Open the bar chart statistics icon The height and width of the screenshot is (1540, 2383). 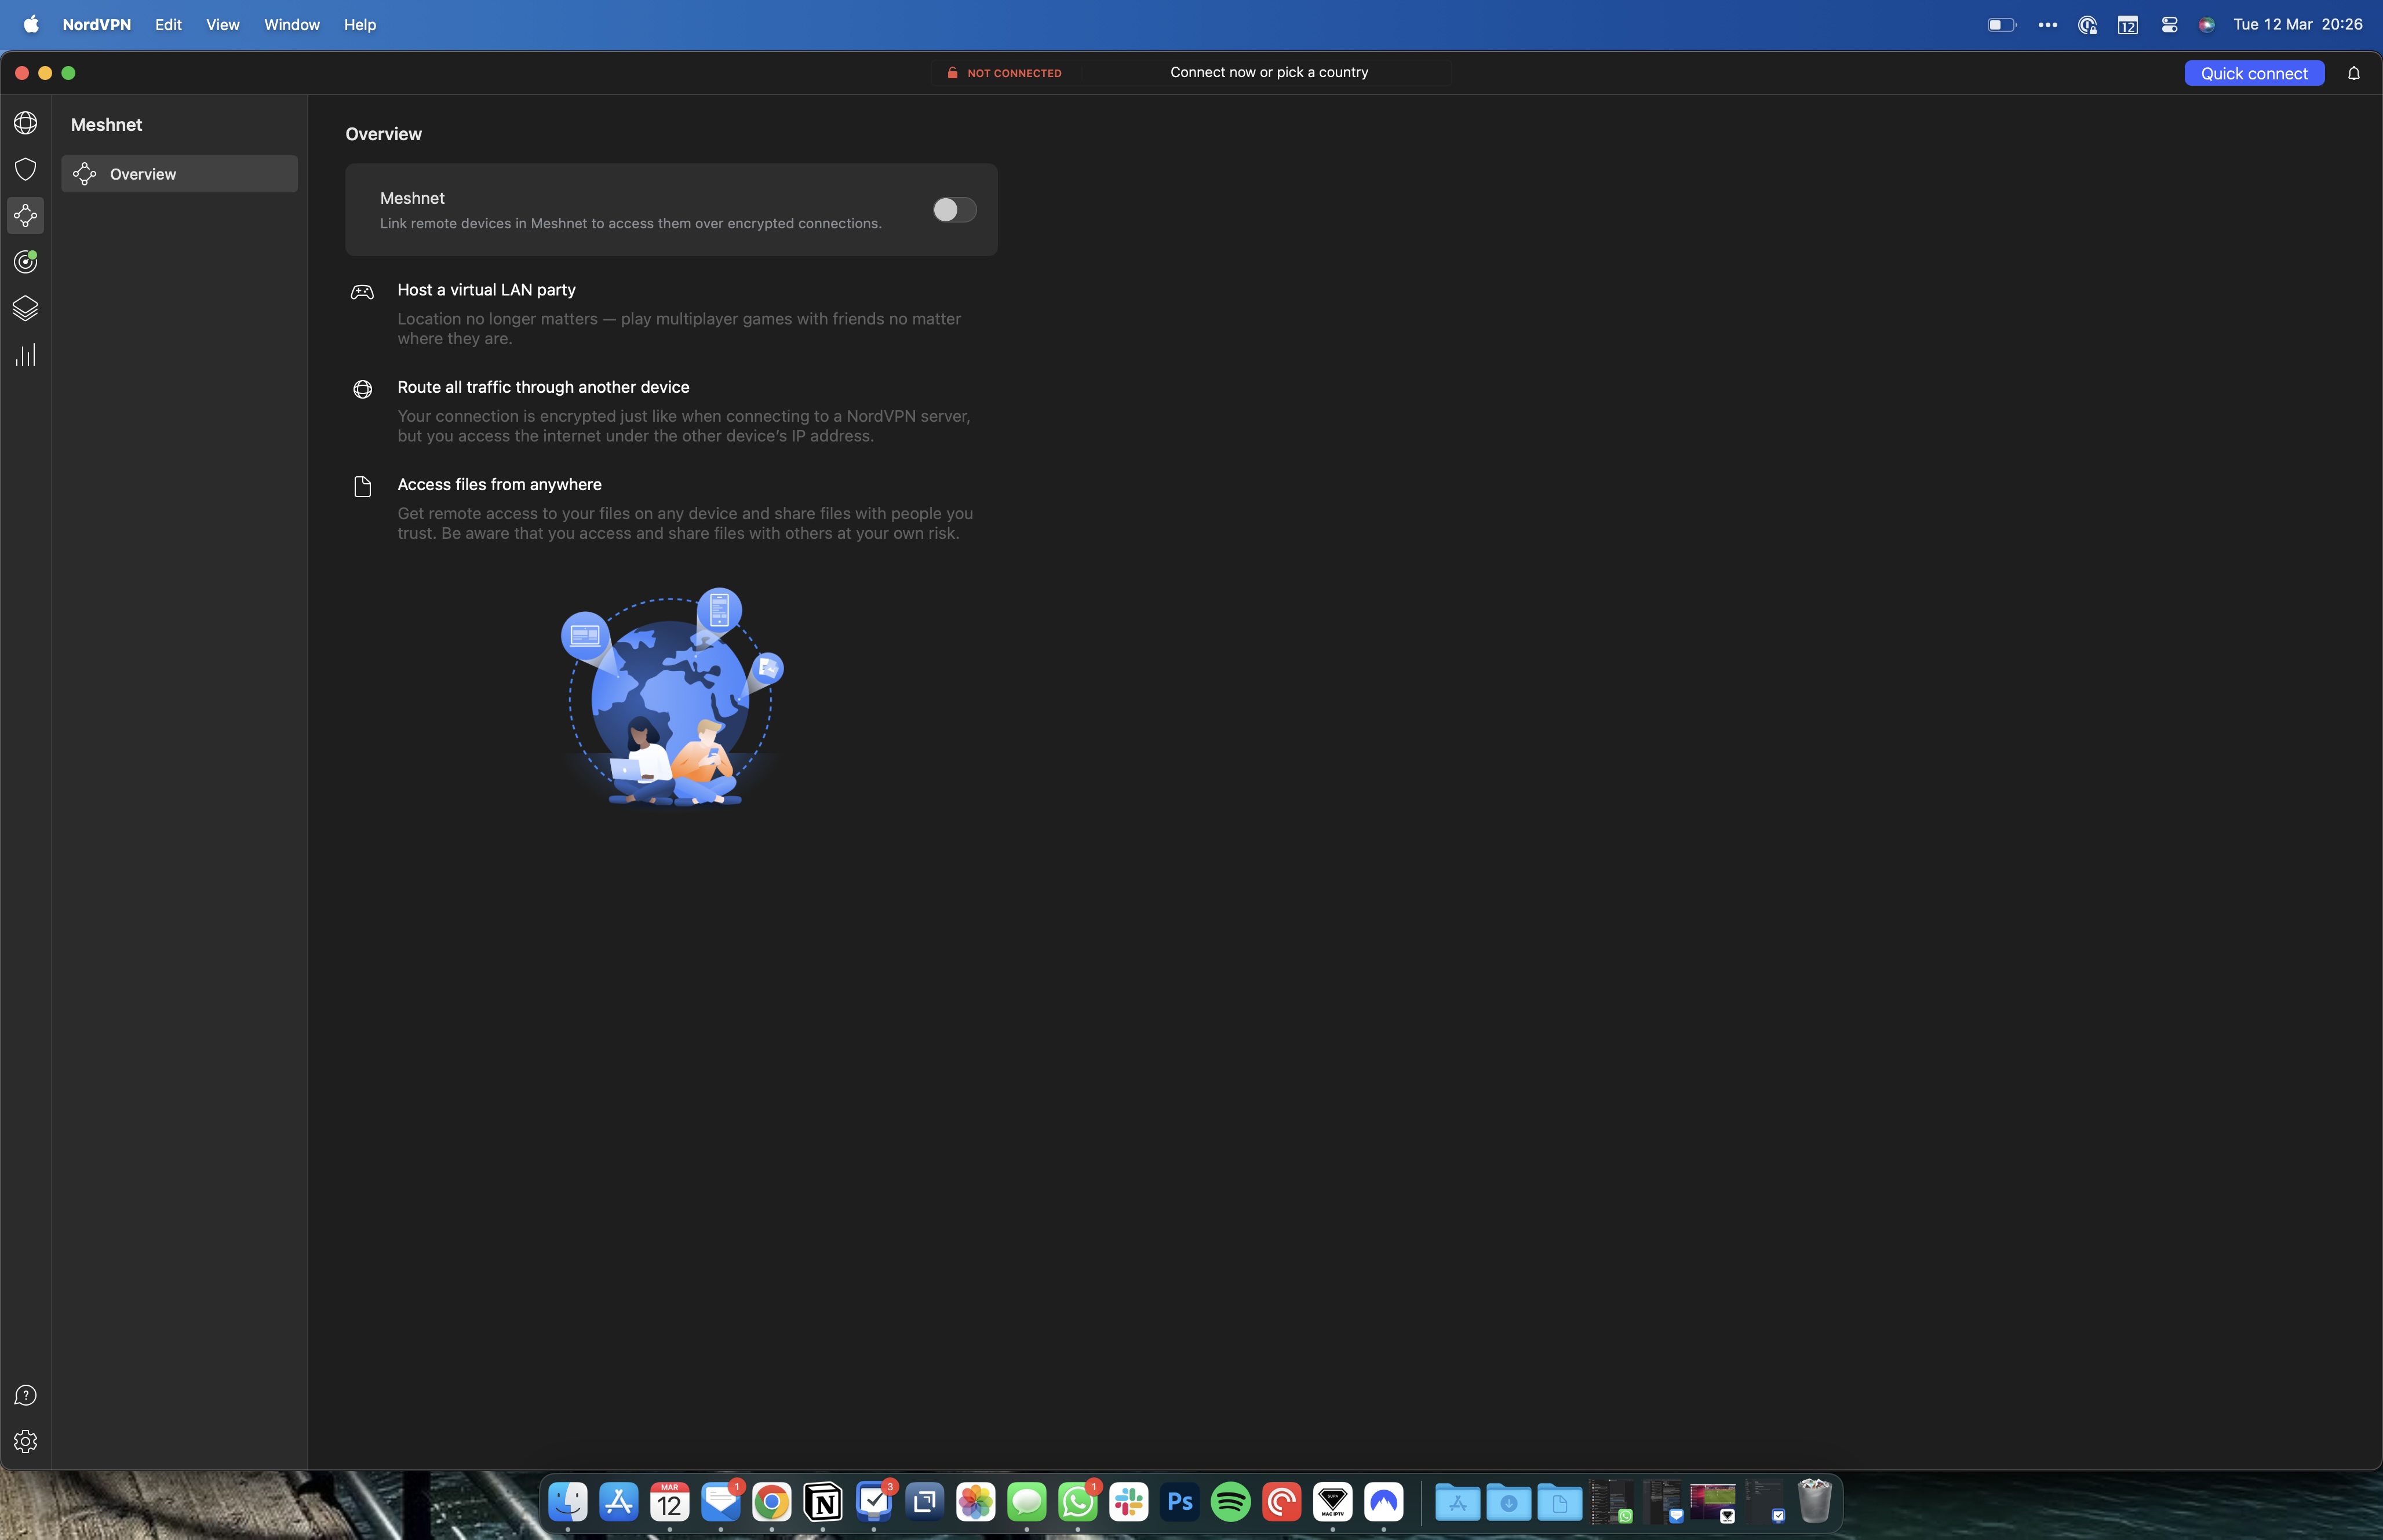coord(26,355)
